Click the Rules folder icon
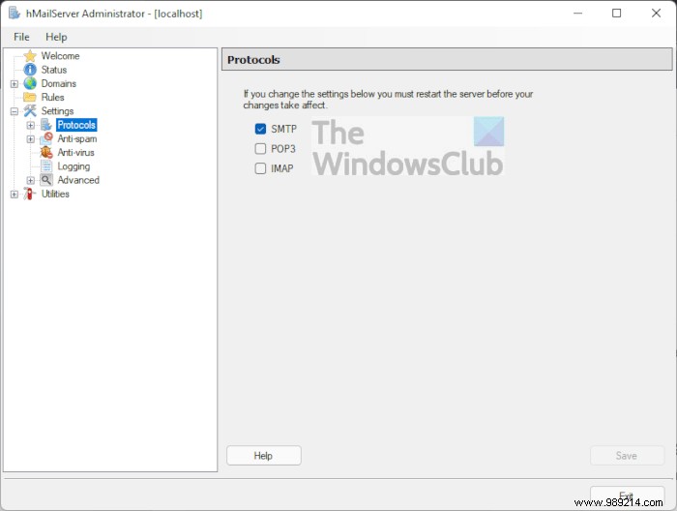The image size is (677, 511). [x=30, y=97]
